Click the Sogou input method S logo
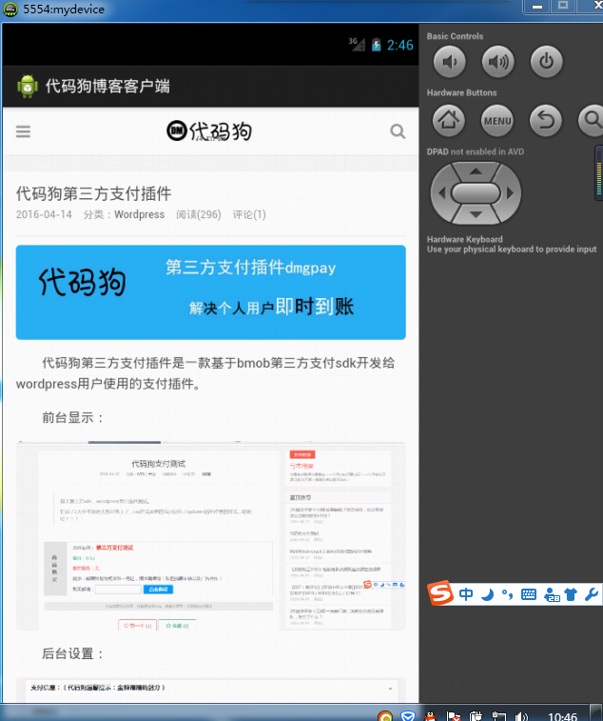Image resolution: width=603 pixels, height=721 pixels. click(440, 593)
